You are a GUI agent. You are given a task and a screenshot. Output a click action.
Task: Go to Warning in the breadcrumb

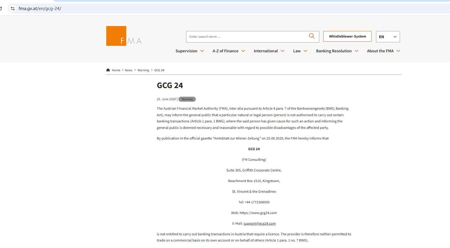(143, 70)
